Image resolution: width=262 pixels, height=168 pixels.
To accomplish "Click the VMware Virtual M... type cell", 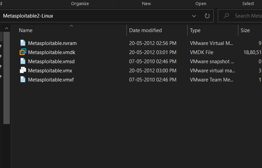I will click(x=211, y=43).
